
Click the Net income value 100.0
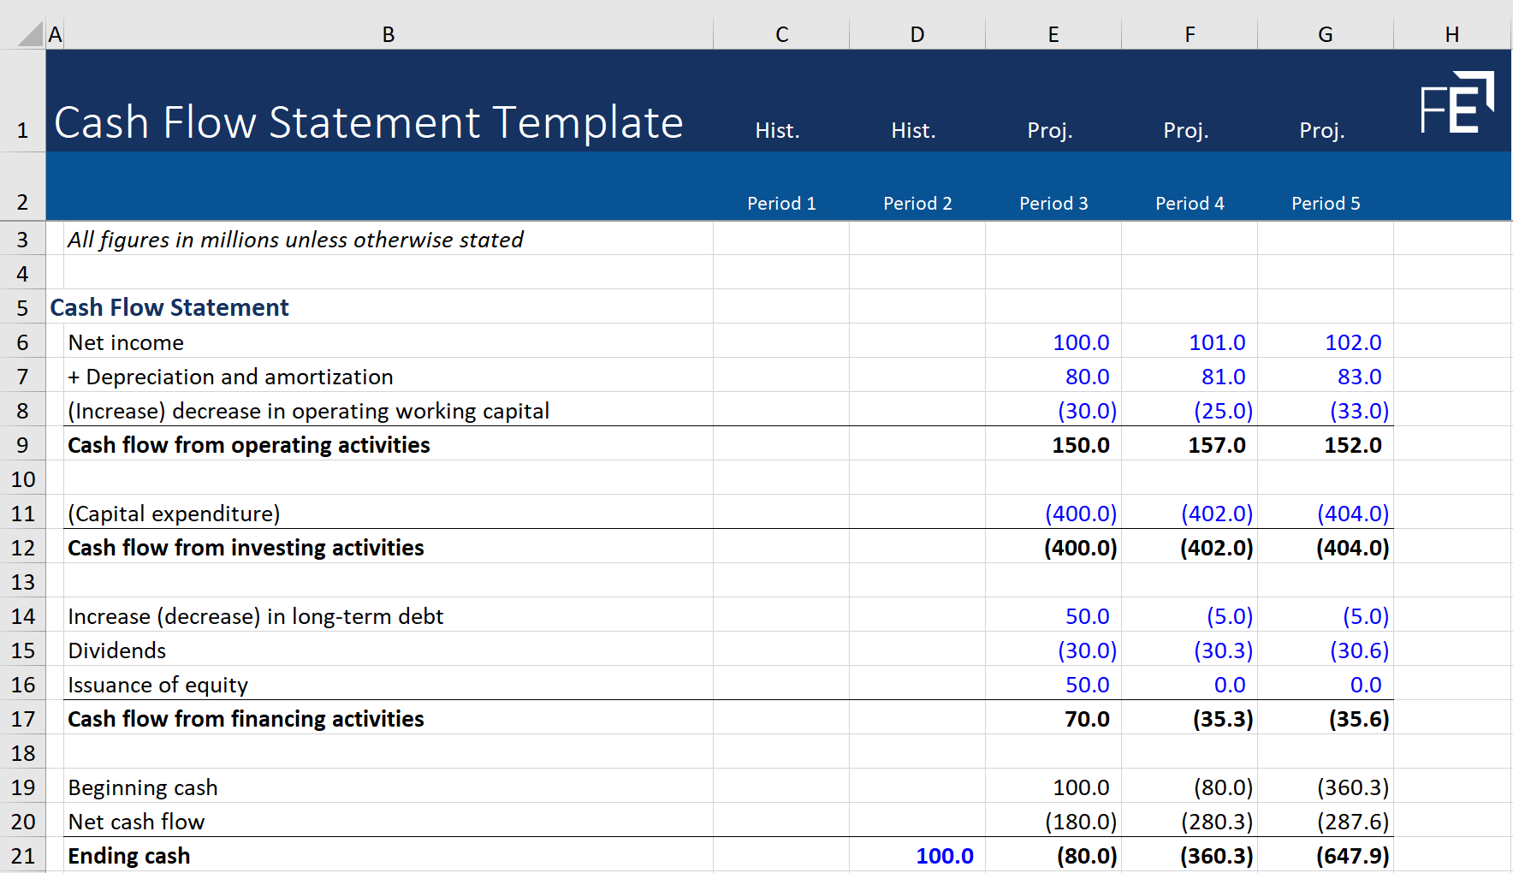point(1080,341)
